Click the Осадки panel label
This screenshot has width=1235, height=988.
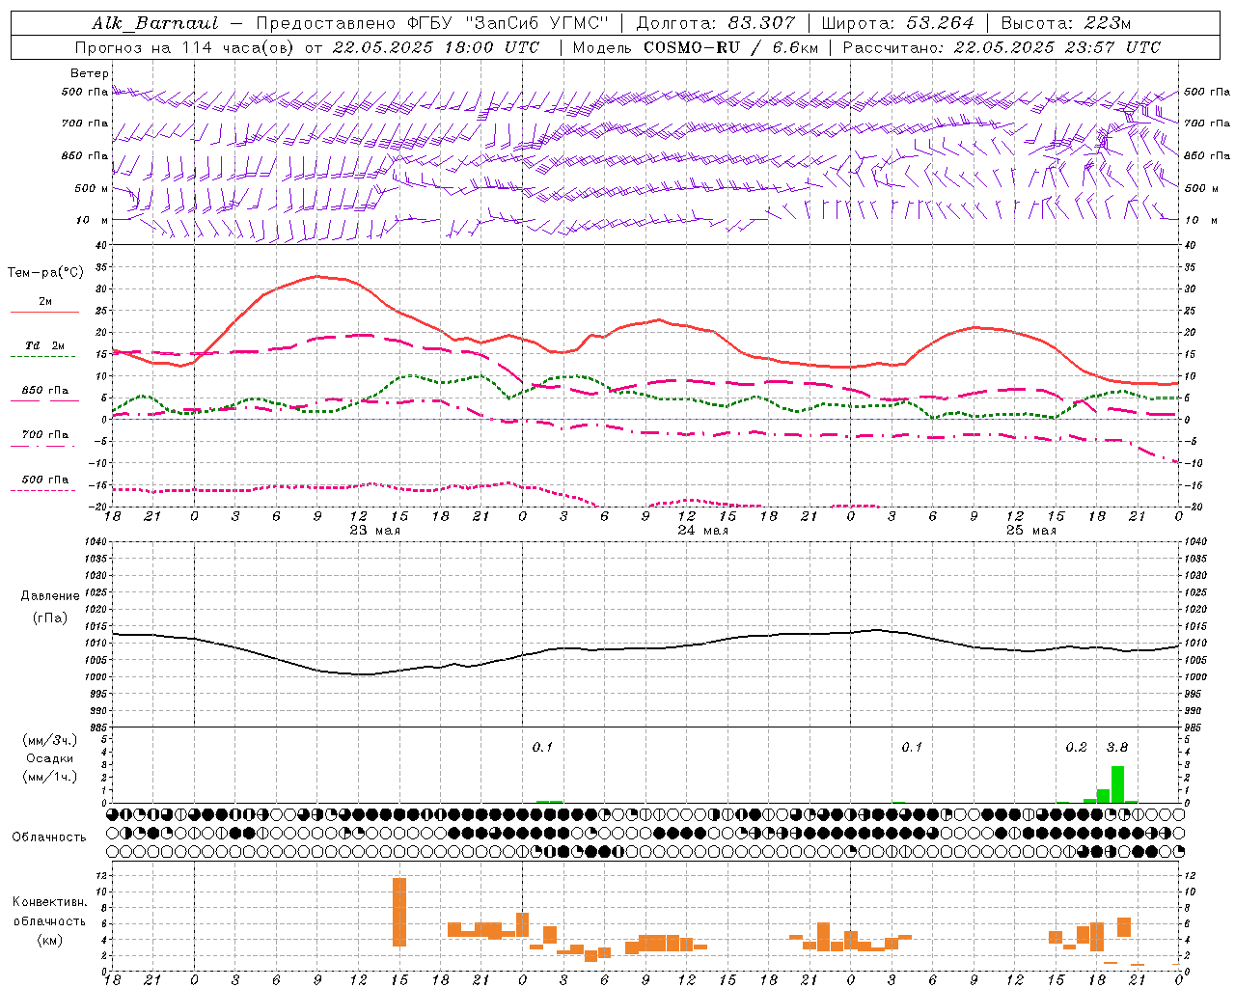(x=50, y=758)
